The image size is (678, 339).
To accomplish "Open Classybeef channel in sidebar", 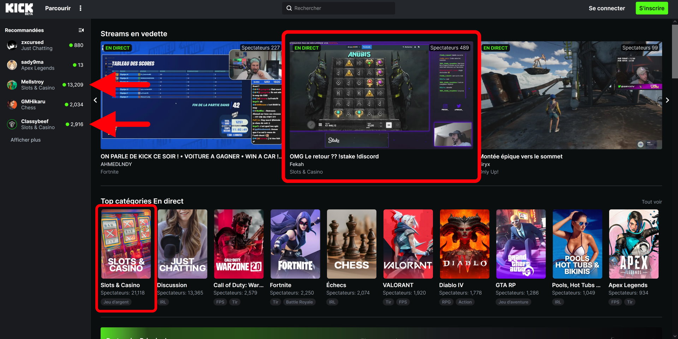I will point(45,124).
